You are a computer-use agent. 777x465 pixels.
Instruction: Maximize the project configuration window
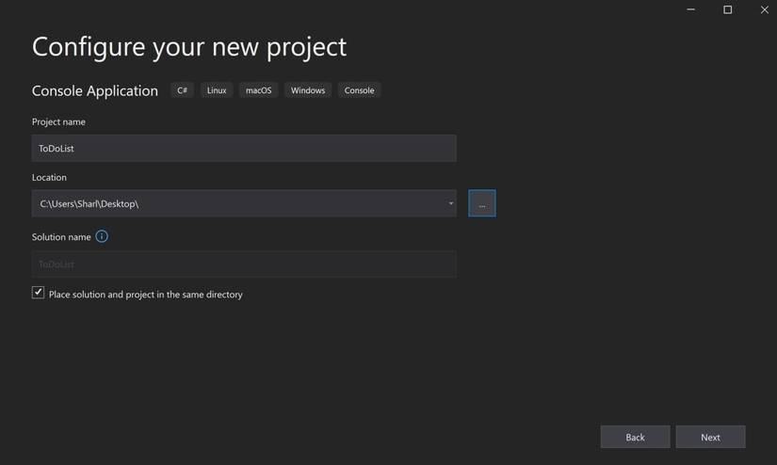pyautogui.click(x=727, y=9)
